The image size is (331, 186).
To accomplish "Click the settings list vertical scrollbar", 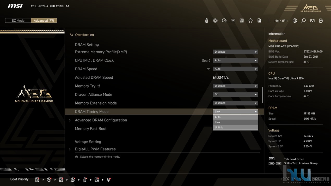I will [x=262, y=95].
